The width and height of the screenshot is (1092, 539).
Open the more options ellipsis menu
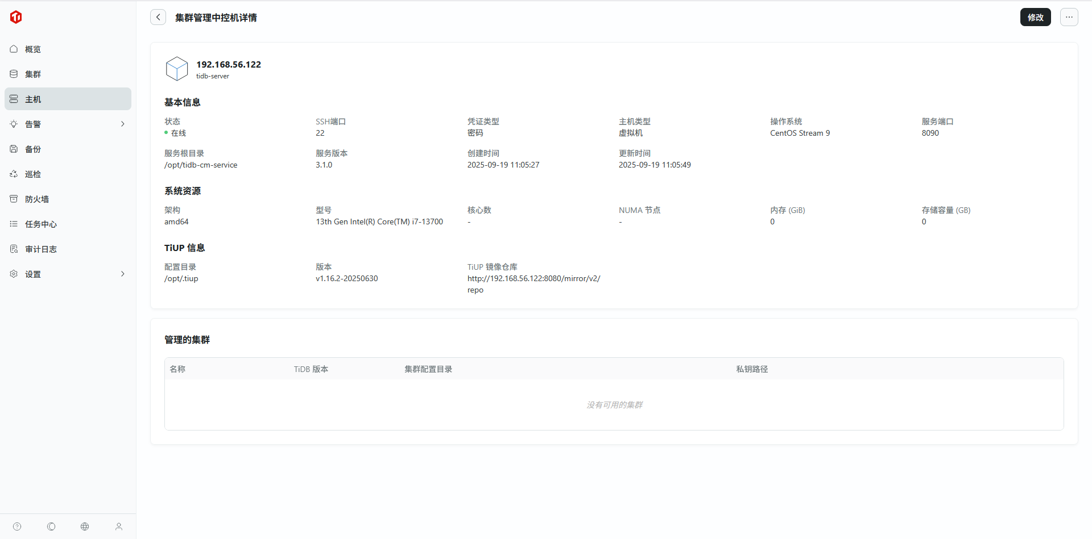[1069, 17]
